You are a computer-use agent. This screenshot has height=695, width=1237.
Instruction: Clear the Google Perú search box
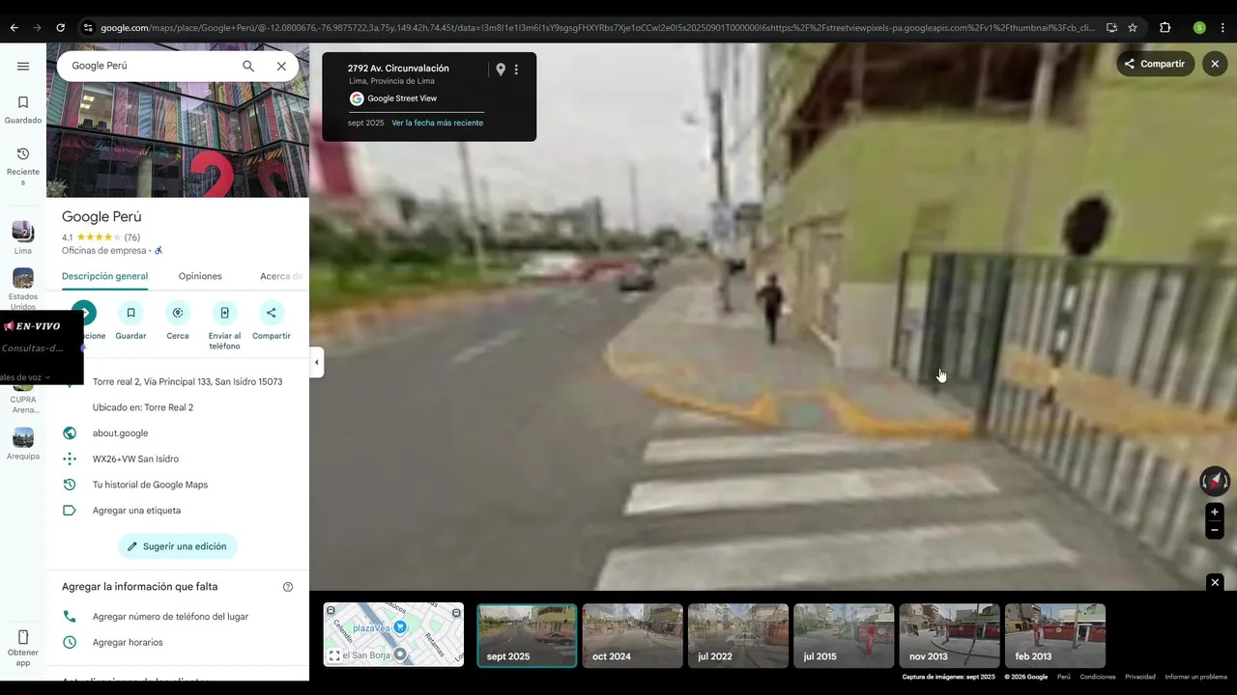(281, 66)
